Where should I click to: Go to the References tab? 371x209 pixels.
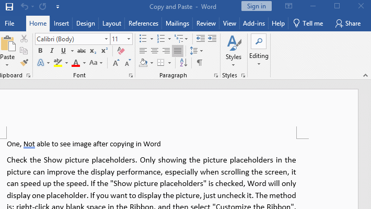(x=143, y=24)
